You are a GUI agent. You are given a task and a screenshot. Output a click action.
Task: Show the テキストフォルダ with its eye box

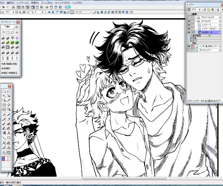[189, 17]
